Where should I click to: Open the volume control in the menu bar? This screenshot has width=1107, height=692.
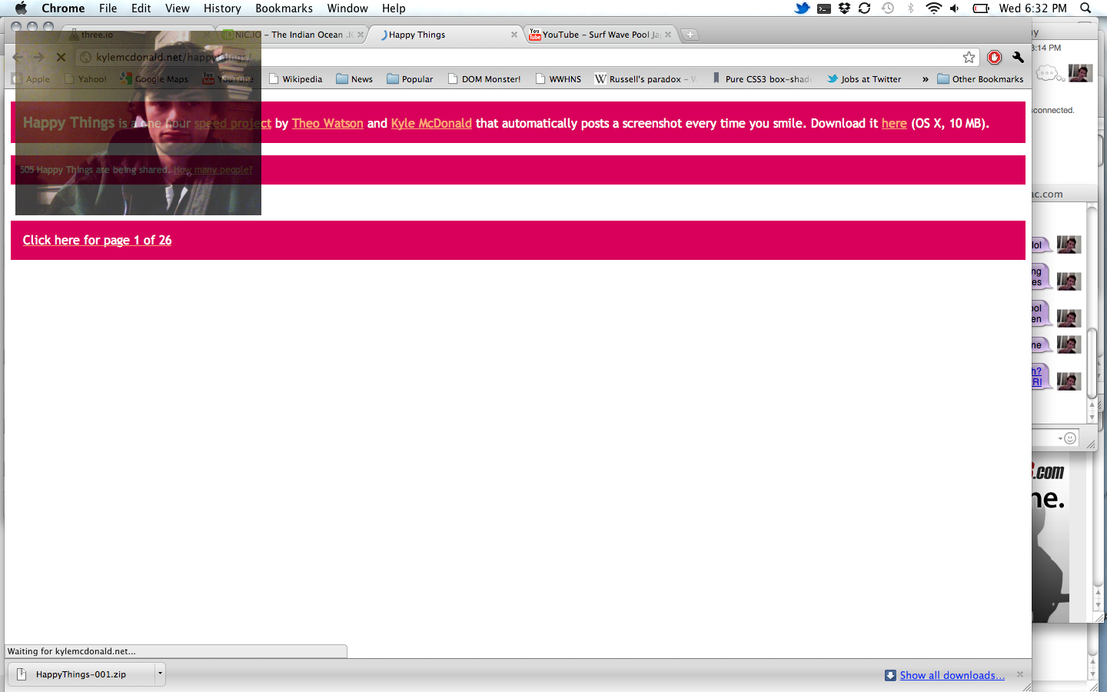[x=955, y=8]
